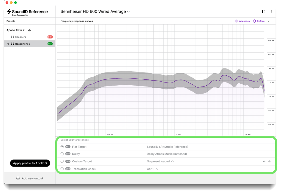The width and height of the screenshot is (281, 195).
Task: Click the 0 dB axis label
Action: [x=272, y=82]
